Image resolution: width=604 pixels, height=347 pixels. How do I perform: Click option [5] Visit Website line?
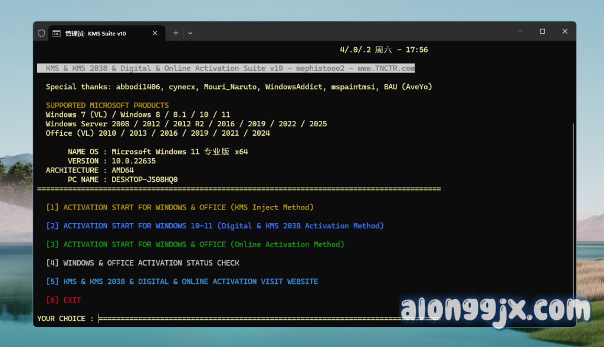point(182,281)
